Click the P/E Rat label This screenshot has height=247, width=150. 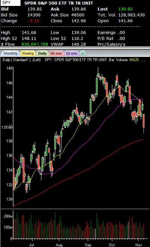pos(105,39)
